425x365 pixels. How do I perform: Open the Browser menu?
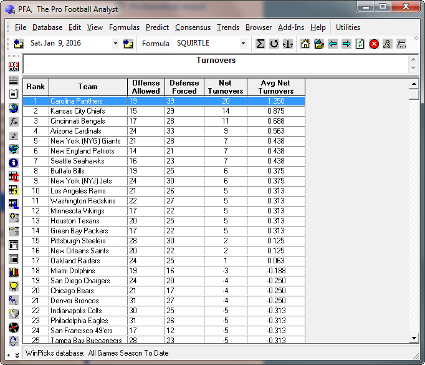pyautogui.click(x=259, y=27)
